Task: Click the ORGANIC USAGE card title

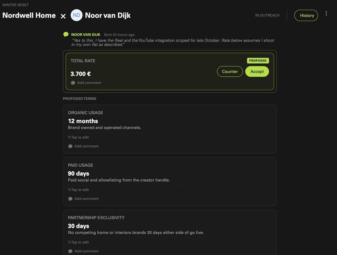Action: click(86, 113)
